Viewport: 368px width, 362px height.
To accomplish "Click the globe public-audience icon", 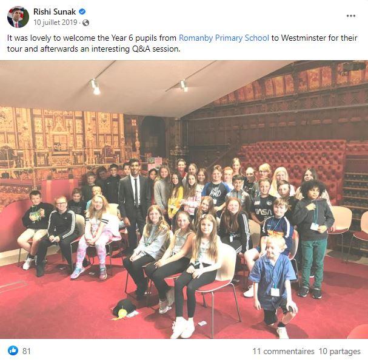I will [x=86, y=23].
